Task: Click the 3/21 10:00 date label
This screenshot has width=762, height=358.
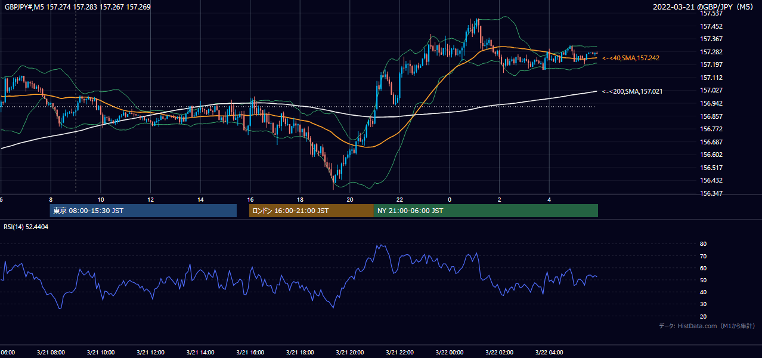Action: (x=100, y=353)
